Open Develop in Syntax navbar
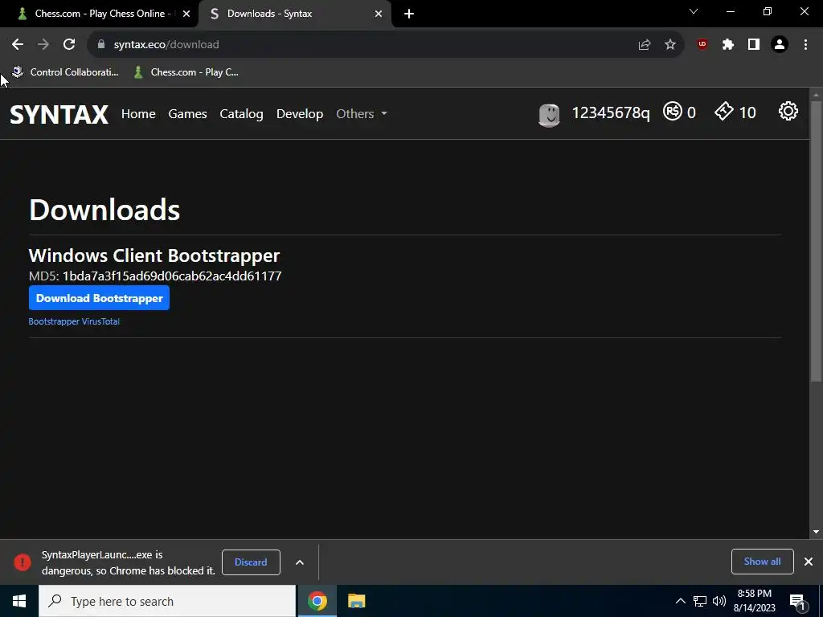This screenshot has height=617, width=823. point(300,114)
